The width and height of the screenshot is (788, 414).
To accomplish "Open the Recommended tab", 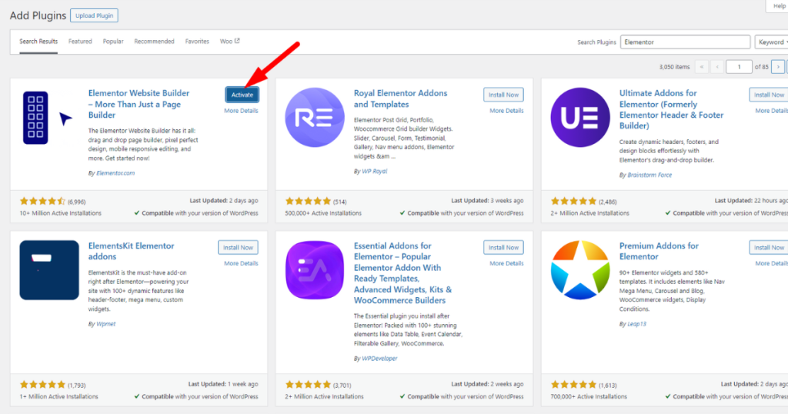I will [x=154, y=42].
